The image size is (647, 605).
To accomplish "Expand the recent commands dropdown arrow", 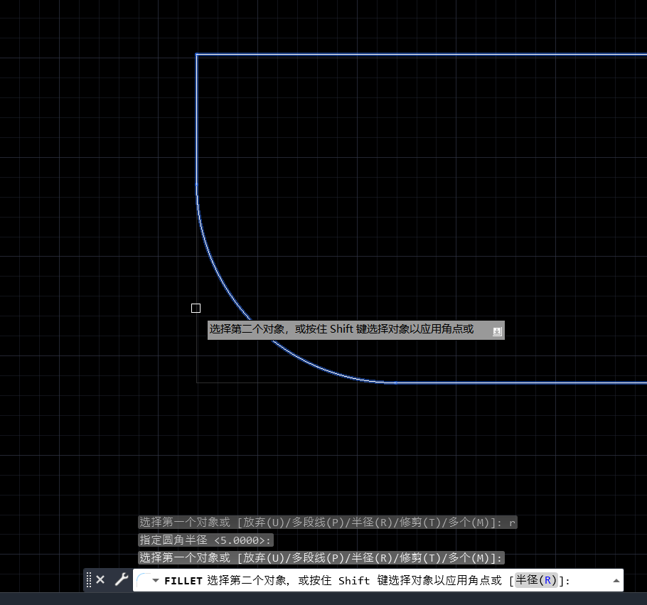I will [x=156, y=581].
